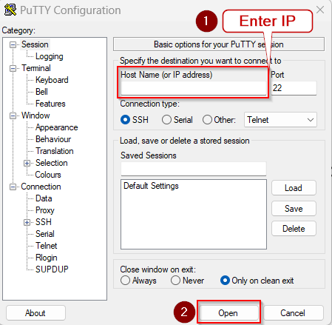Expand the SSH tree node

pos(27,222)
